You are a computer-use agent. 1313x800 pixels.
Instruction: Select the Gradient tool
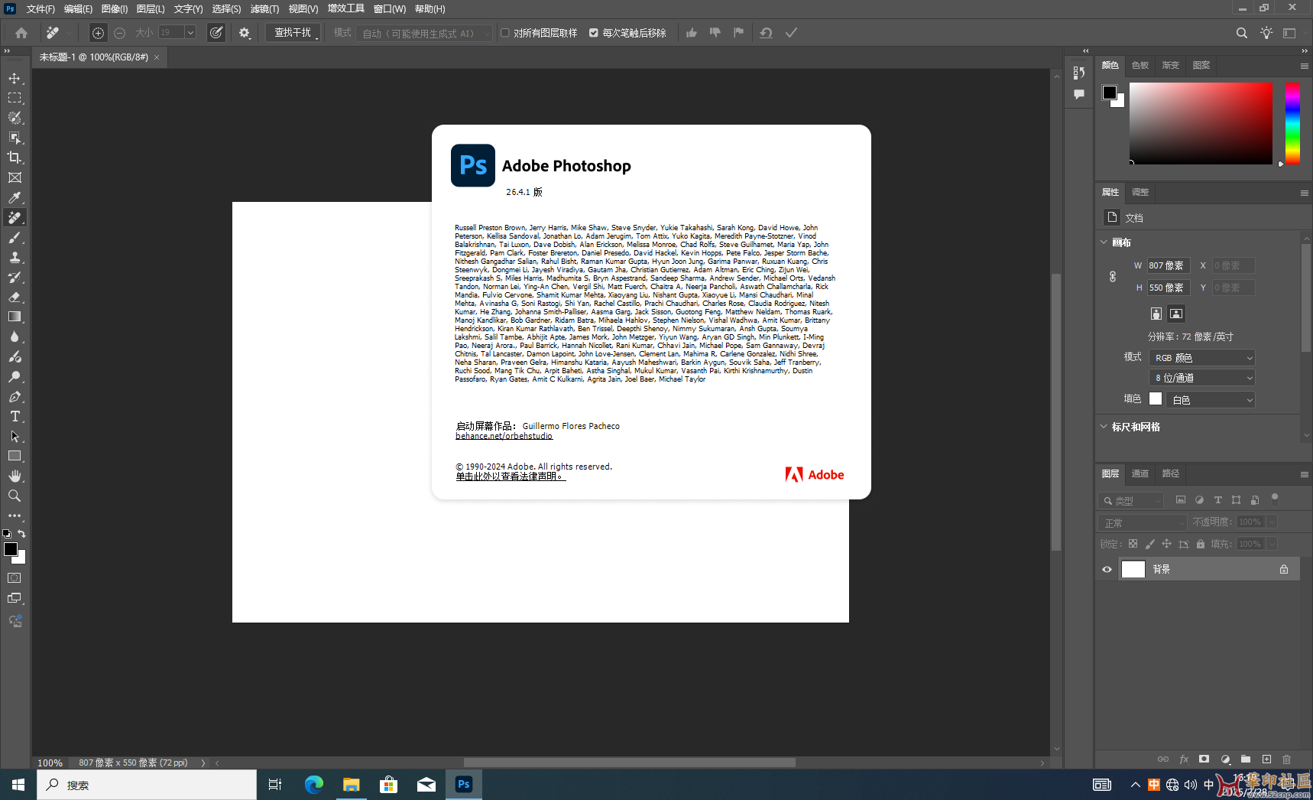pos(15,317)
